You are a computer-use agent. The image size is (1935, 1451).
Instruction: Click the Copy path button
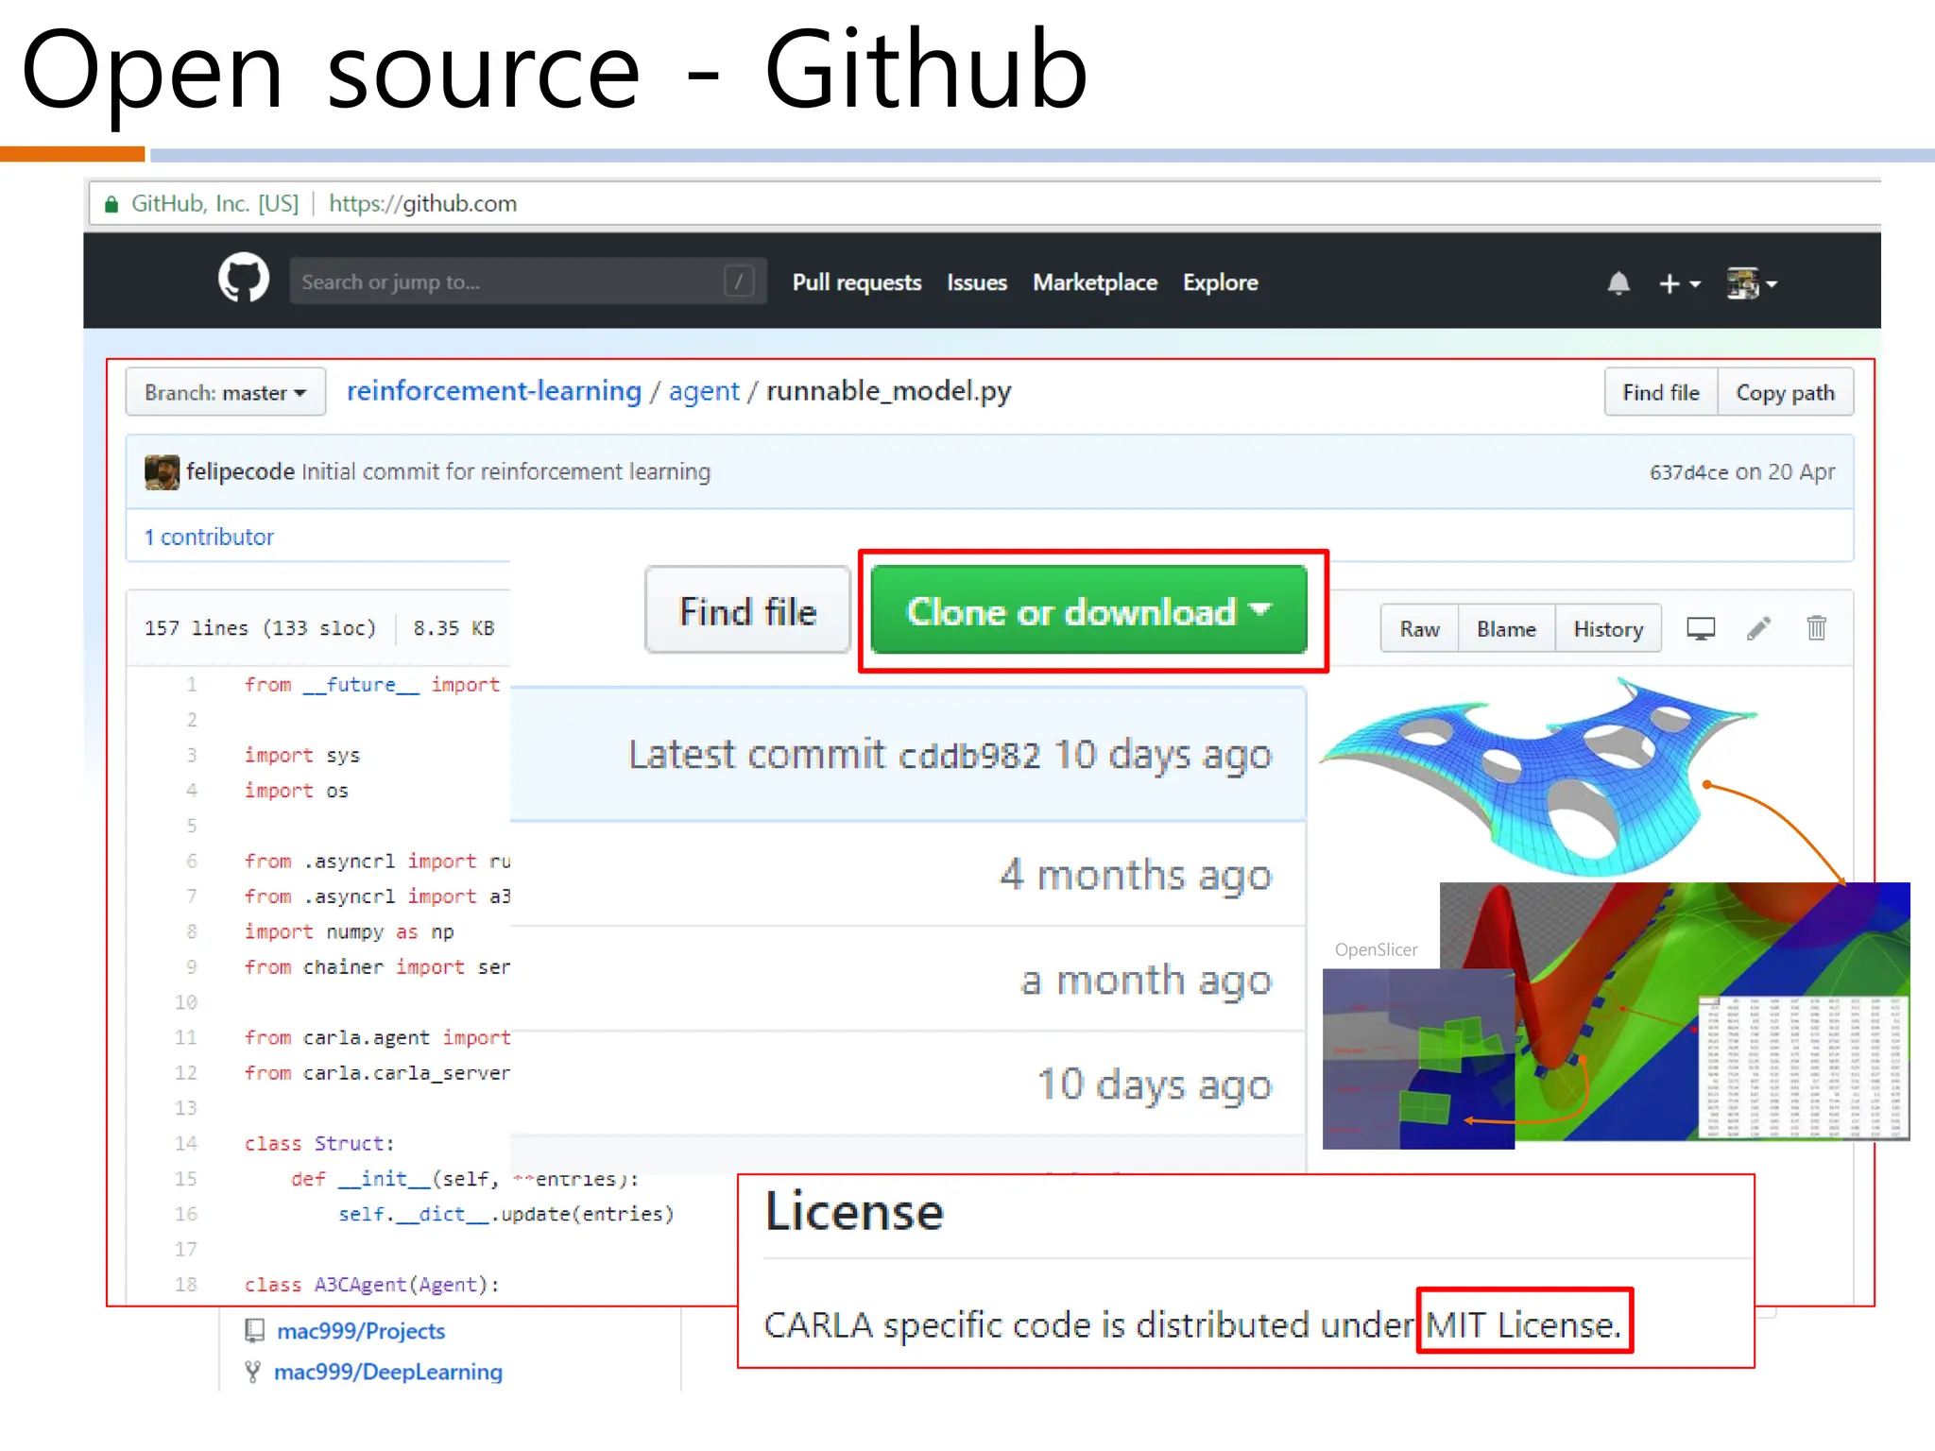pyautogui.click(x=1785, y=393)
